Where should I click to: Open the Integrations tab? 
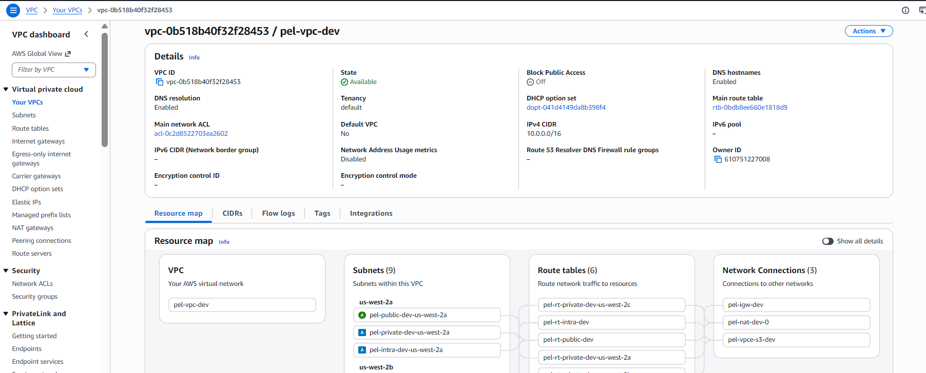(x=371, y=213)
